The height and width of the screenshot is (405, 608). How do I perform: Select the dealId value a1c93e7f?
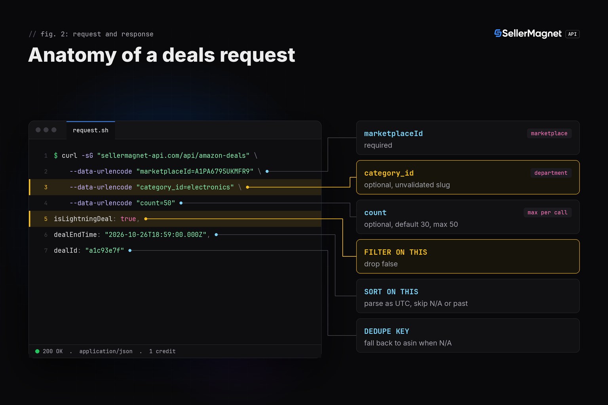(104, 250)
